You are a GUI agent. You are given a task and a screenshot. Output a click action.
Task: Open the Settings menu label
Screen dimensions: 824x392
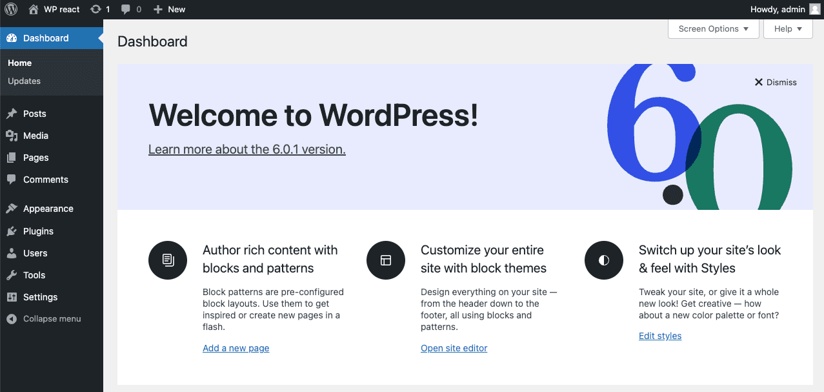41,297
